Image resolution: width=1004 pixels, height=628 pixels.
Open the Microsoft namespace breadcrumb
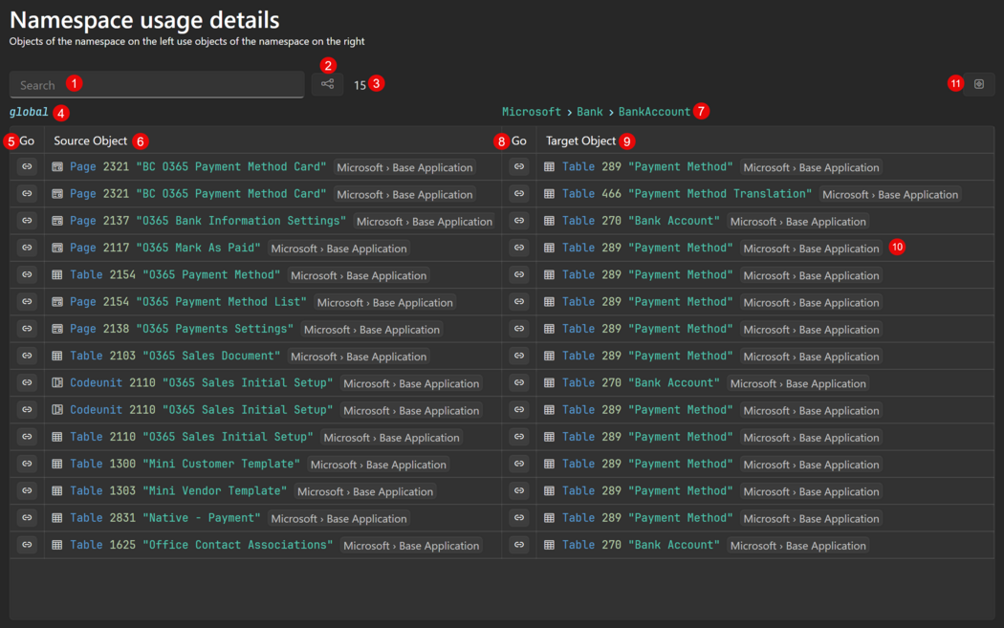click(532, 112)
